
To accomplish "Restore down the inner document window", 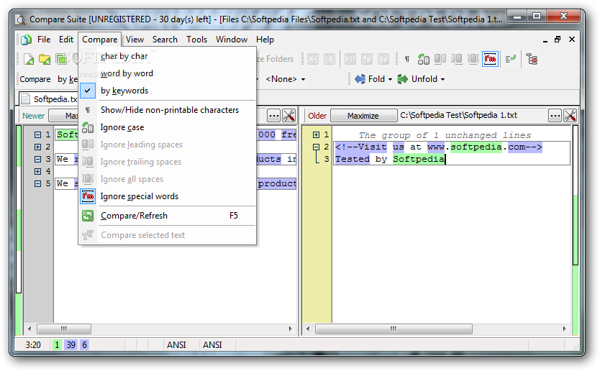I will [558, 40].
